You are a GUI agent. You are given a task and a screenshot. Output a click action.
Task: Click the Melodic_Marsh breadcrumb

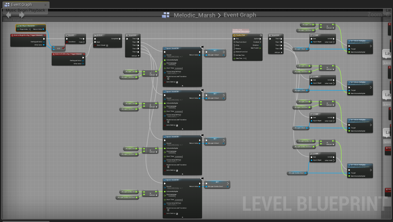coord(194,15)
